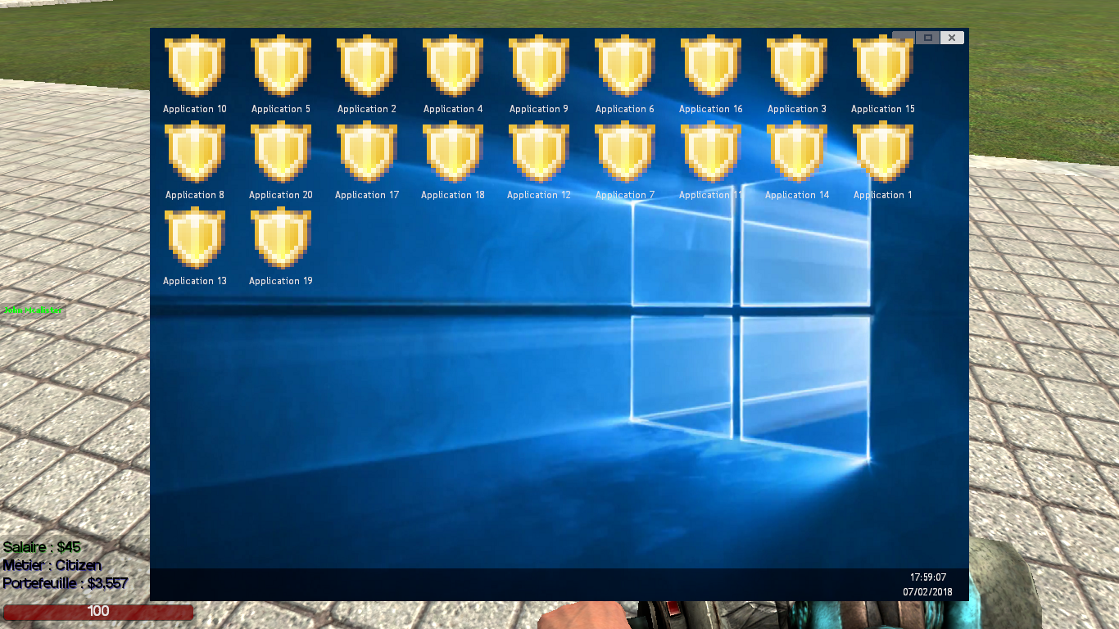Click the Application 9 shield icon
The image size is (1119, 629).
[x=539, y=66]
